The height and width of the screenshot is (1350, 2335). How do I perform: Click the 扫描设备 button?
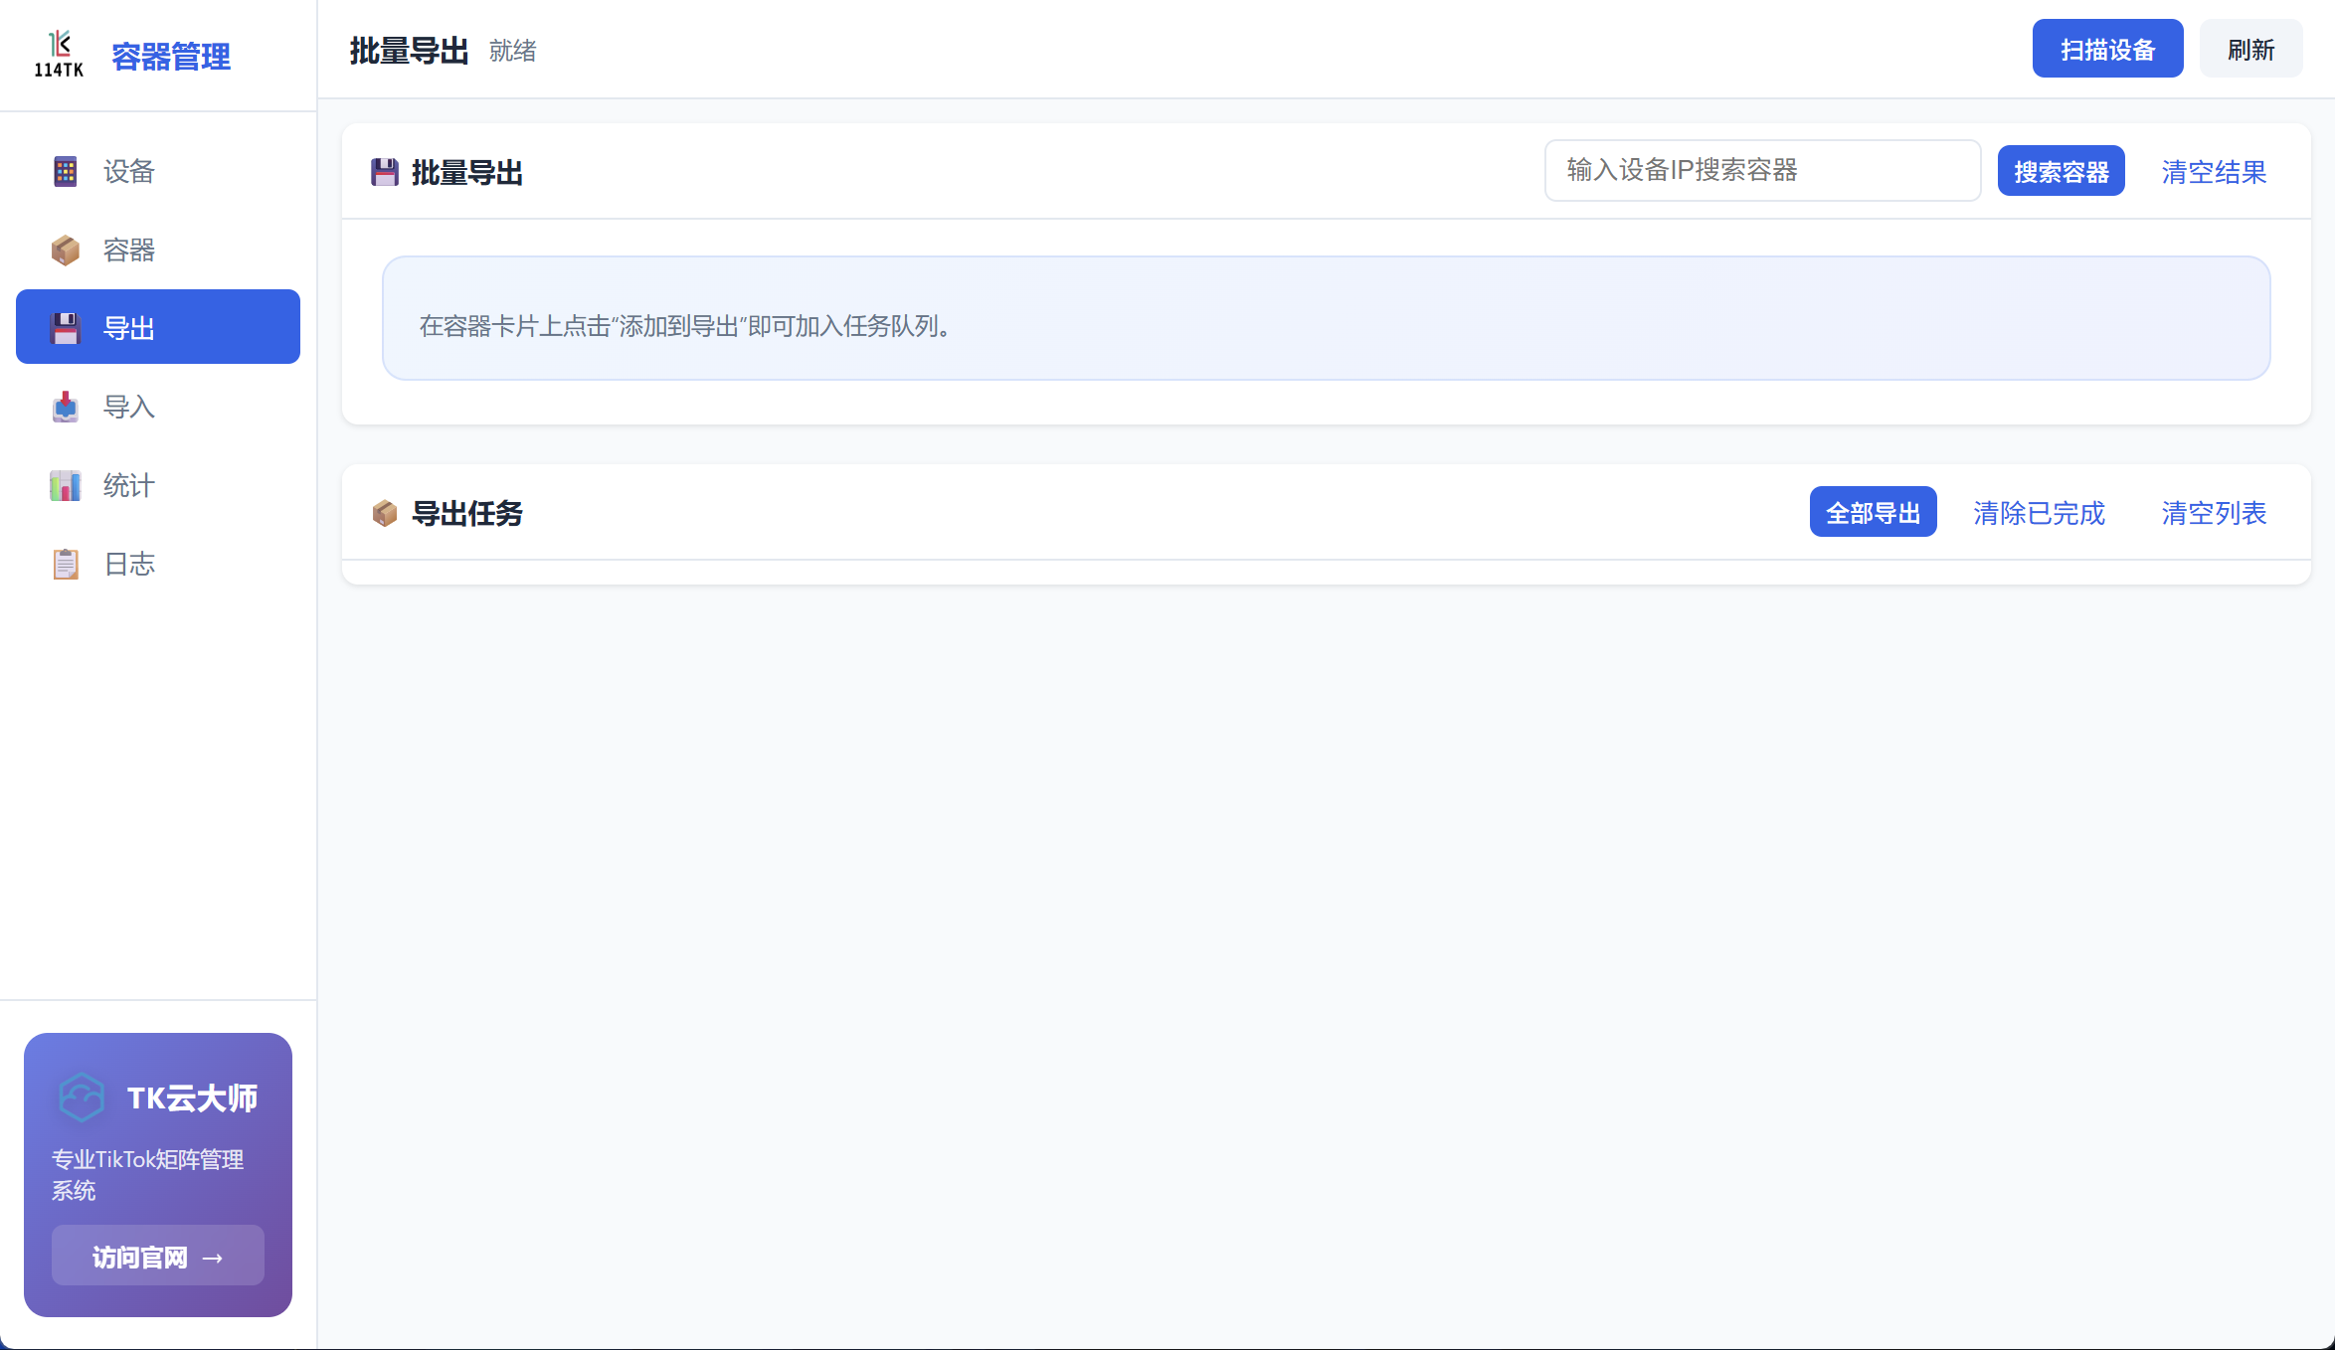[2107, 48]
